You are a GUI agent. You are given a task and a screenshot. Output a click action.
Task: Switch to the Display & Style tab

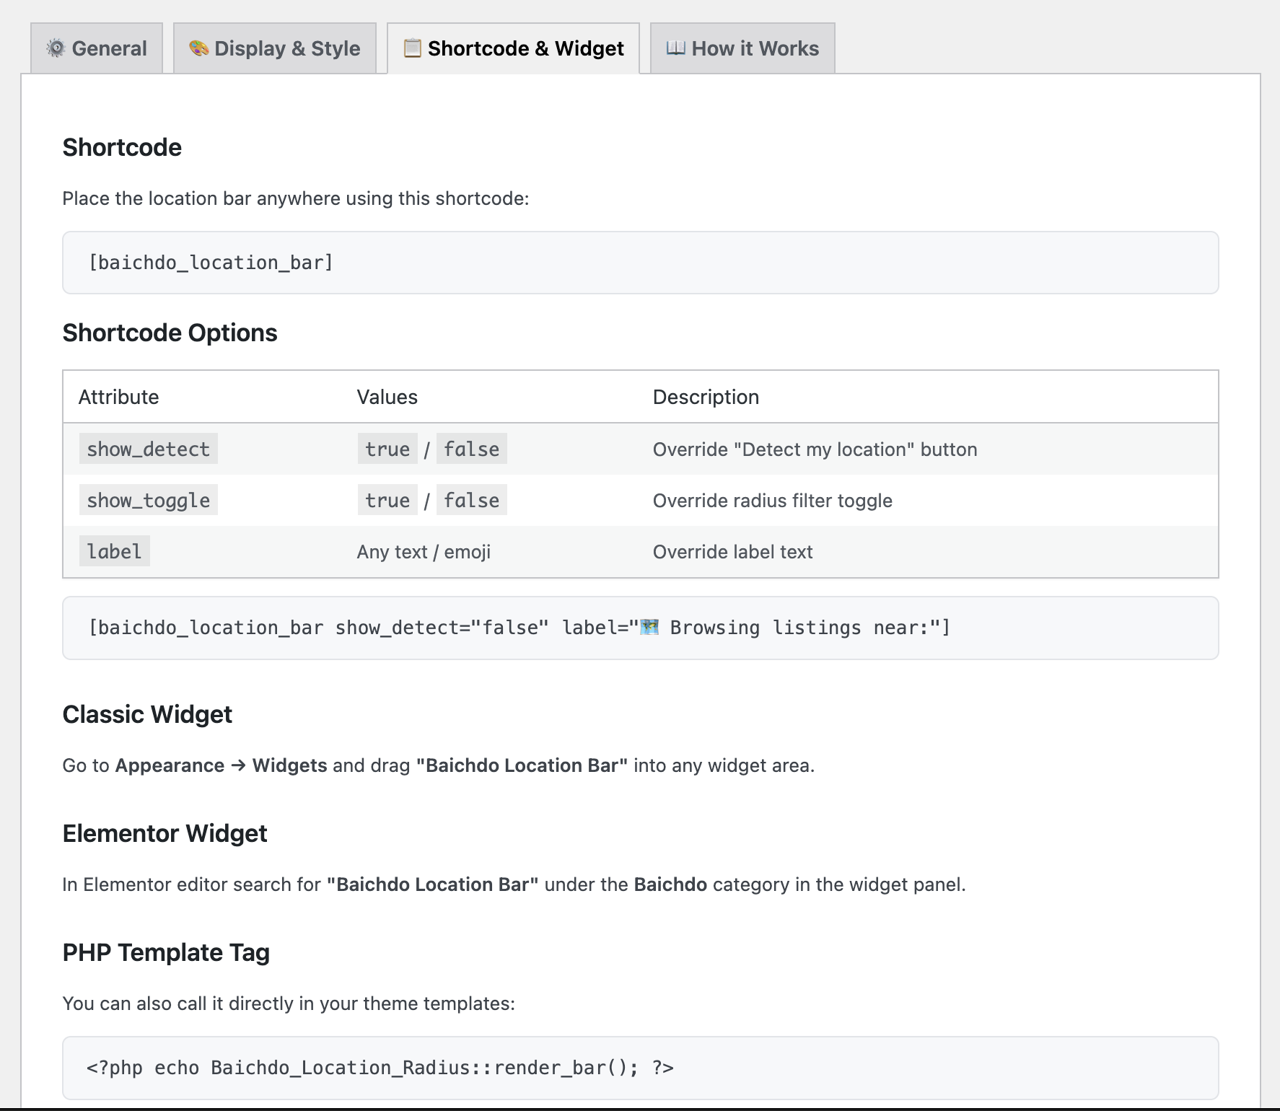tap(275, 48)
